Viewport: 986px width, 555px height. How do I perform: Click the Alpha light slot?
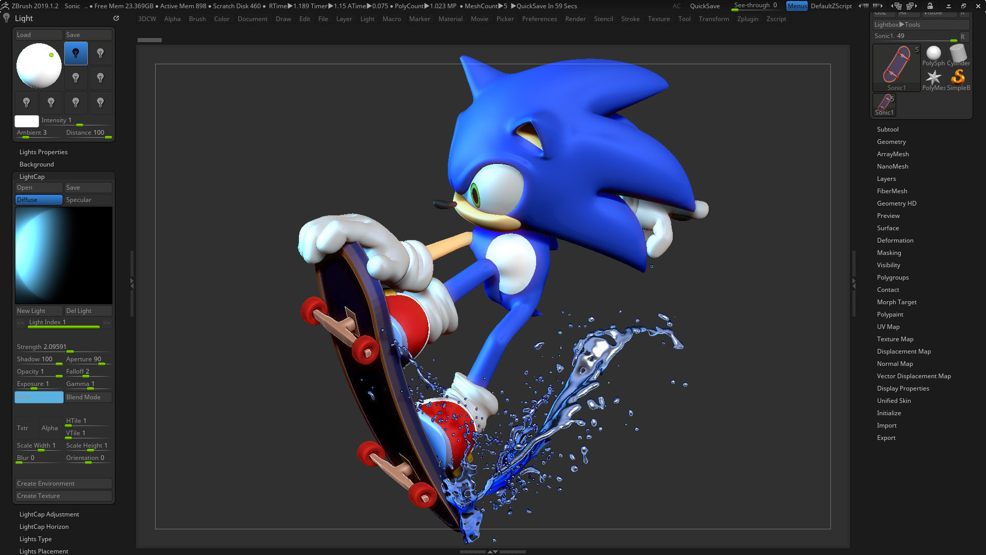point(51,428)
